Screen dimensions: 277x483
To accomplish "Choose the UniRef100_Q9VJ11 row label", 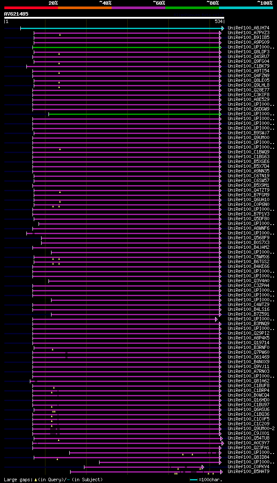I will point(249,367).
